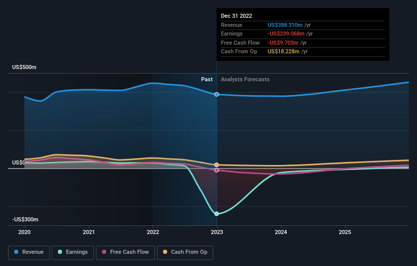This screenshot has height=266, width=417.
Task: Click the Past label
Action: tap(207, 80)
